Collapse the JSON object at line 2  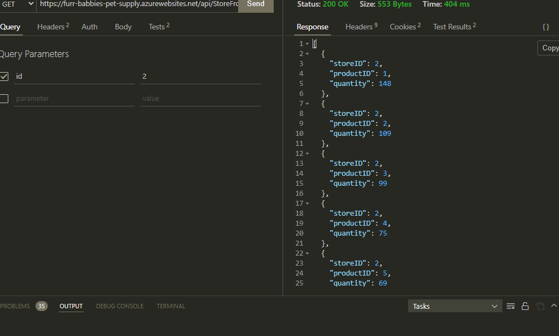click(307, 53)
